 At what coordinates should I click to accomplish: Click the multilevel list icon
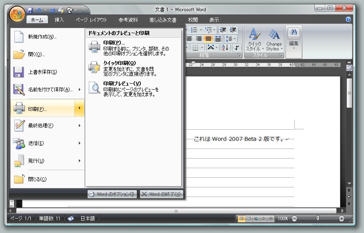pos(209,30)
